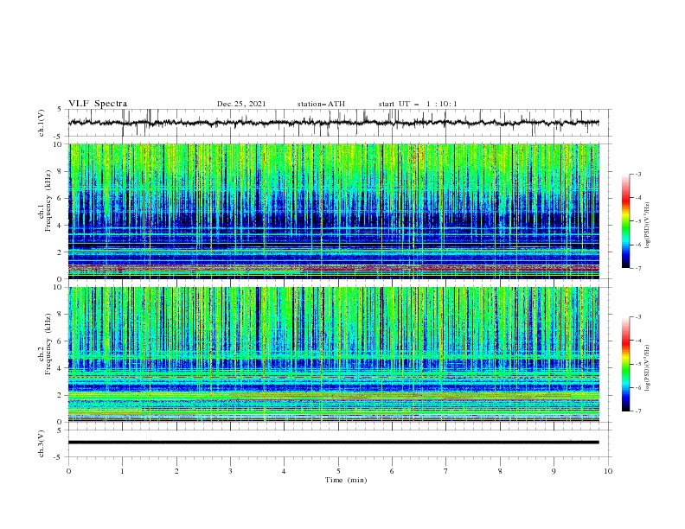Click the "ch.1(V)" waveform axis label

[42, 123]
